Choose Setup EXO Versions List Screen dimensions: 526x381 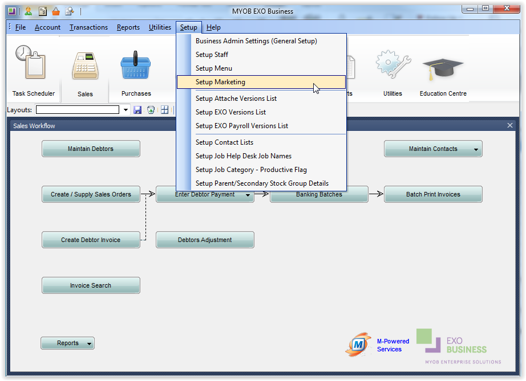click(x=261, y=112)
